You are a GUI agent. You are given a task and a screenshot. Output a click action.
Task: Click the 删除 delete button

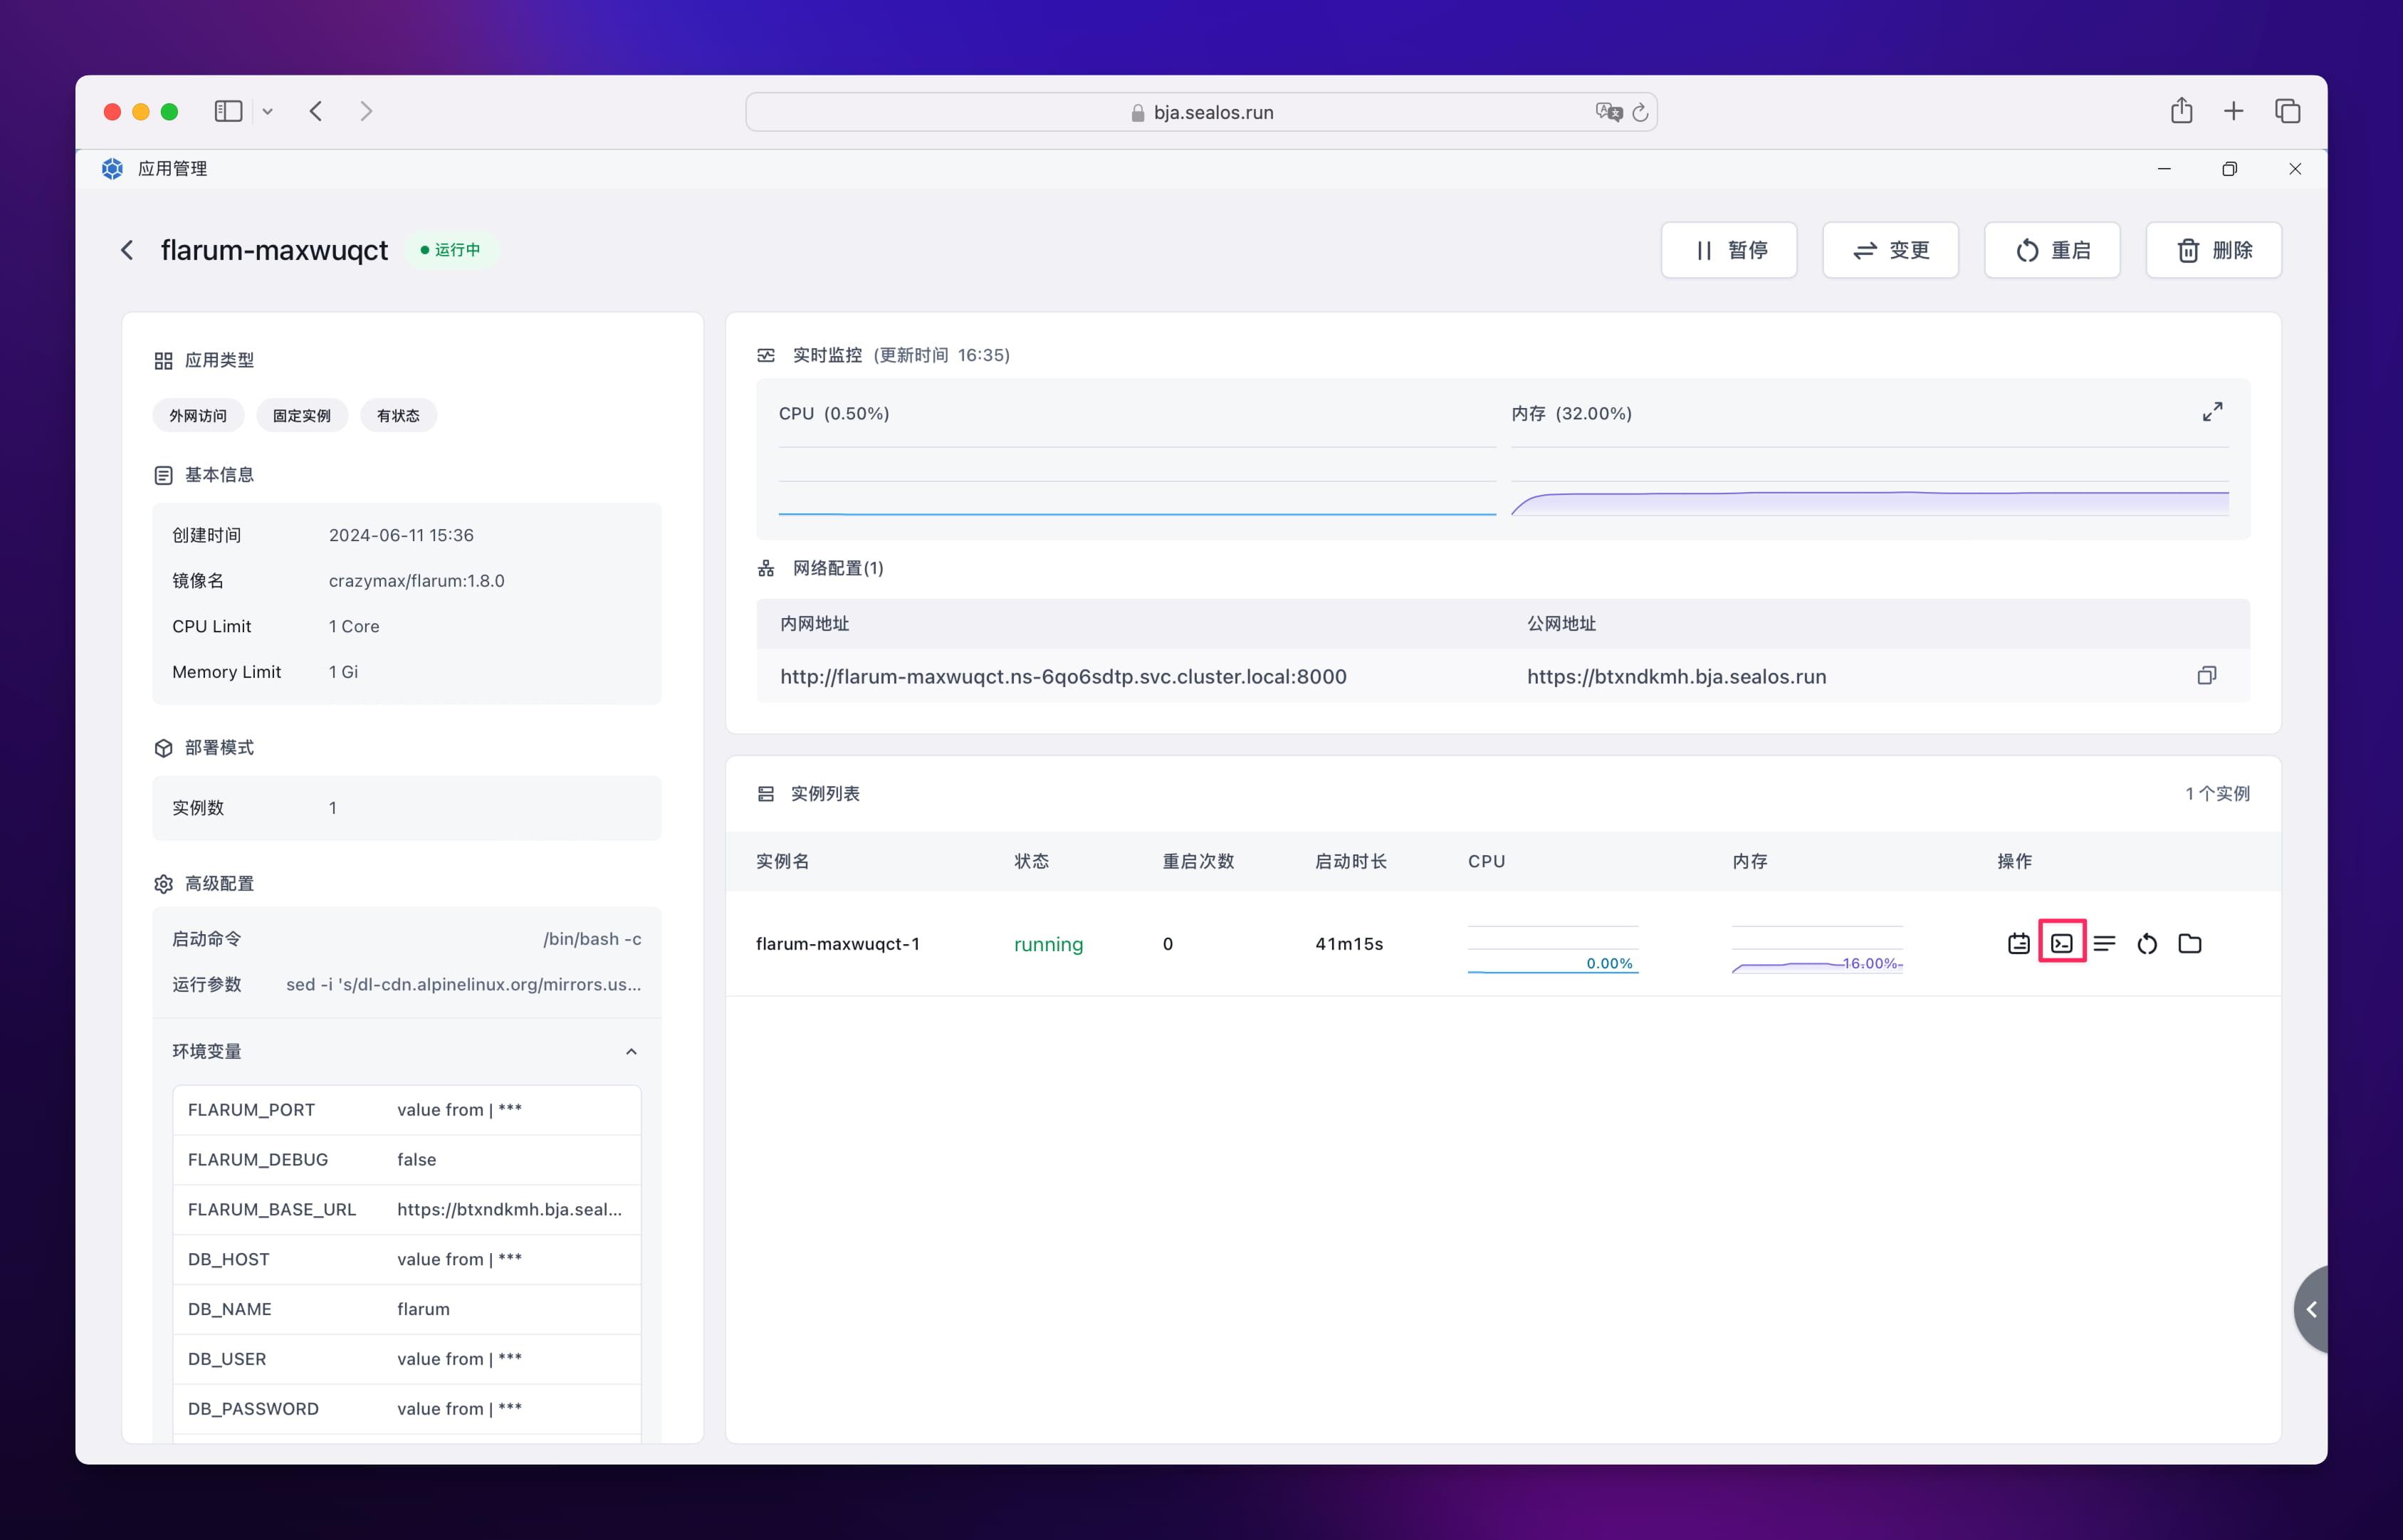(x=2213, y=250)
